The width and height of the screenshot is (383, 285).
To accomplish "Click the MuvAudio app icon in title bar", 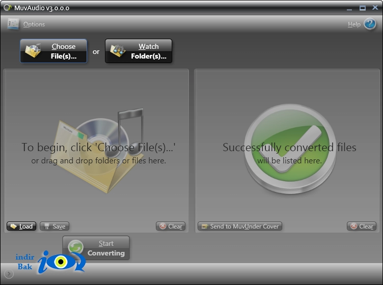I will tap(7, 8).
